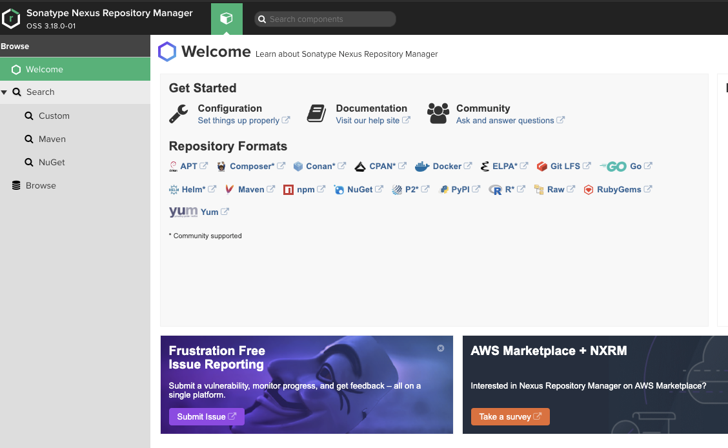Click the Docker whale icon

click(422, 166)
